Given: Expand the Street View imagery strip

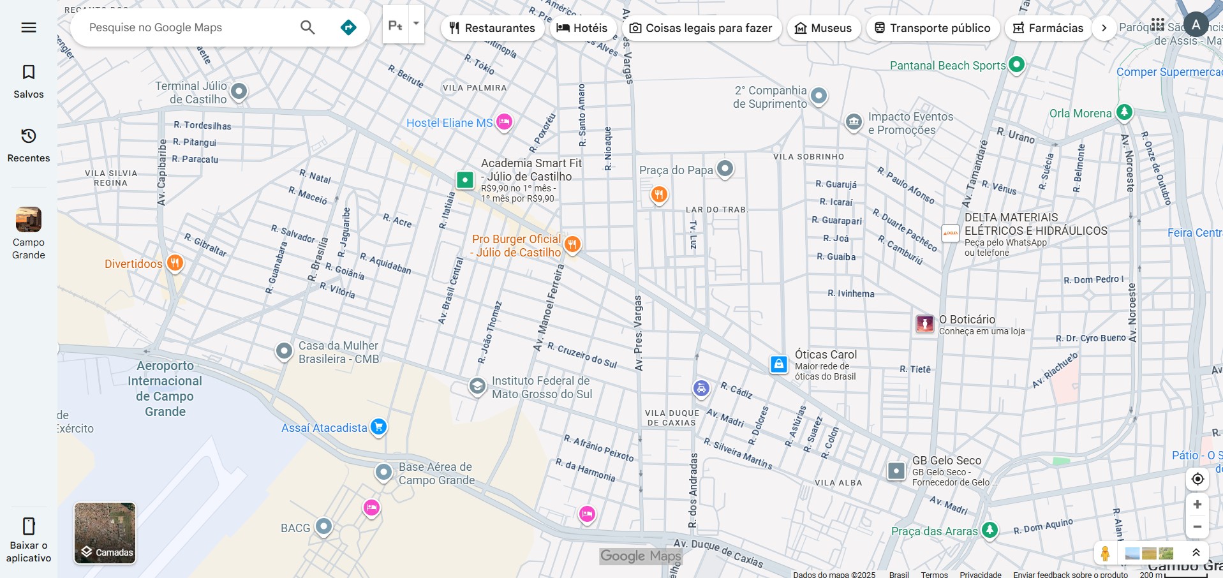Looking at the screenshot, I should click(1196, 552).
